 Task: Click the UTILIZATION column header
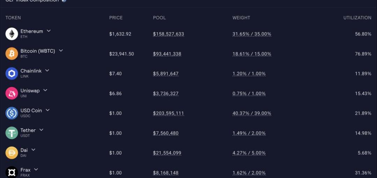(x=357, y=17)
